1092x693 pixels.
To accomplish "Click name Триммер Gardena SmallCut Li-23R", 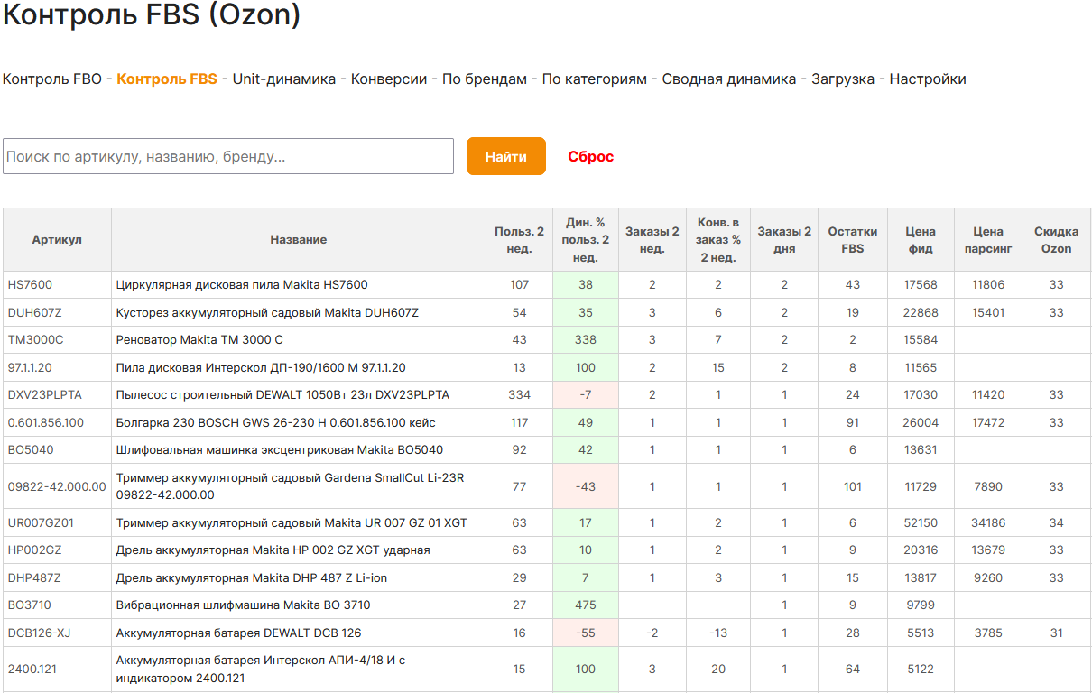I will point(290,486).
